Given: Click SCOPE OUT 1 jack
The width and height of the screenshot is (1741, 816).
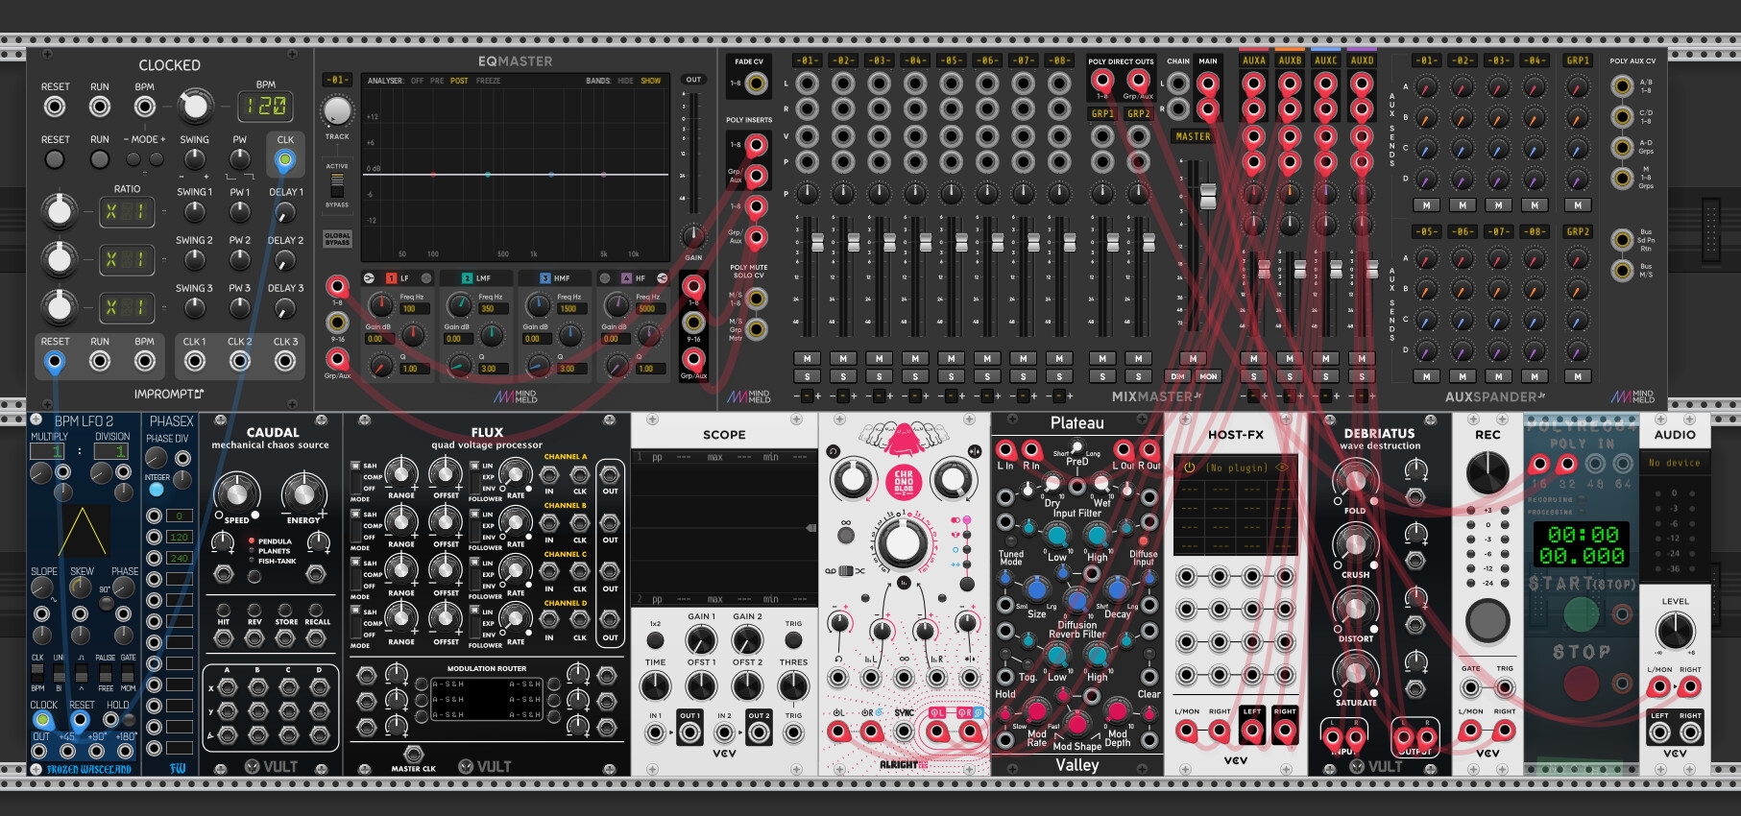Looking at the screenshot, I should tap(689, 733).
